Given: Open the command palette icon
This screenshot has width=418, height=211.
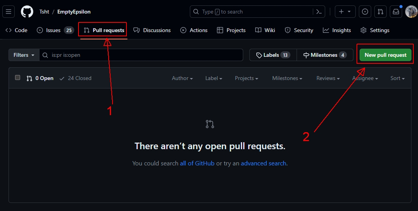Looking at the screenshot, I should pos(319,12).
